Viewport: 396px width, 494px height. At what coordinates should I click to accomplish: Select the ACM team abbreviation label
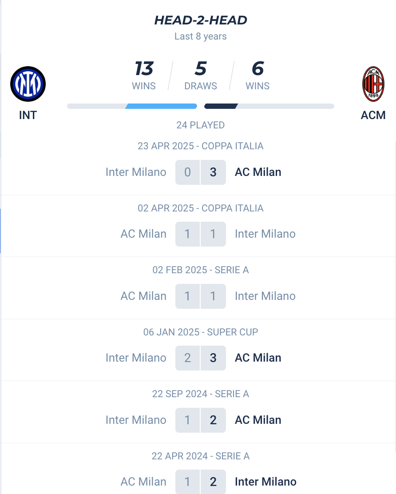click(x=373, y=116)
